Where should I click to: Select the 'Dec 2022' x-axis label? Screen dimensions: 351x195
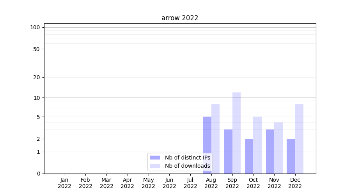click(295, 183)
